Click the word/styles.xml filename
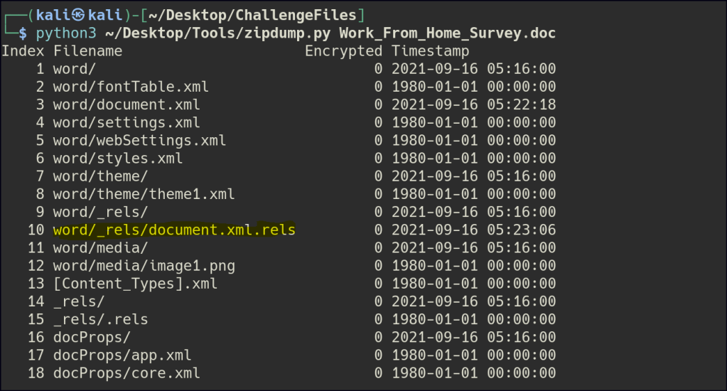 (118, 158)
